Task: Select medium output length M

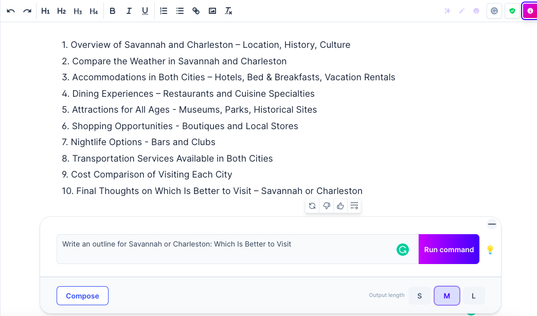Action: tap(447, 296)
